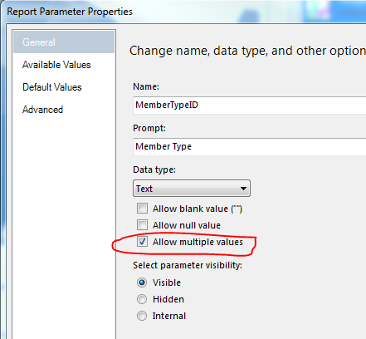Click the Prompt field with Member Type
This screenshot has width=366, height=339.
click(x=249, y=146)
